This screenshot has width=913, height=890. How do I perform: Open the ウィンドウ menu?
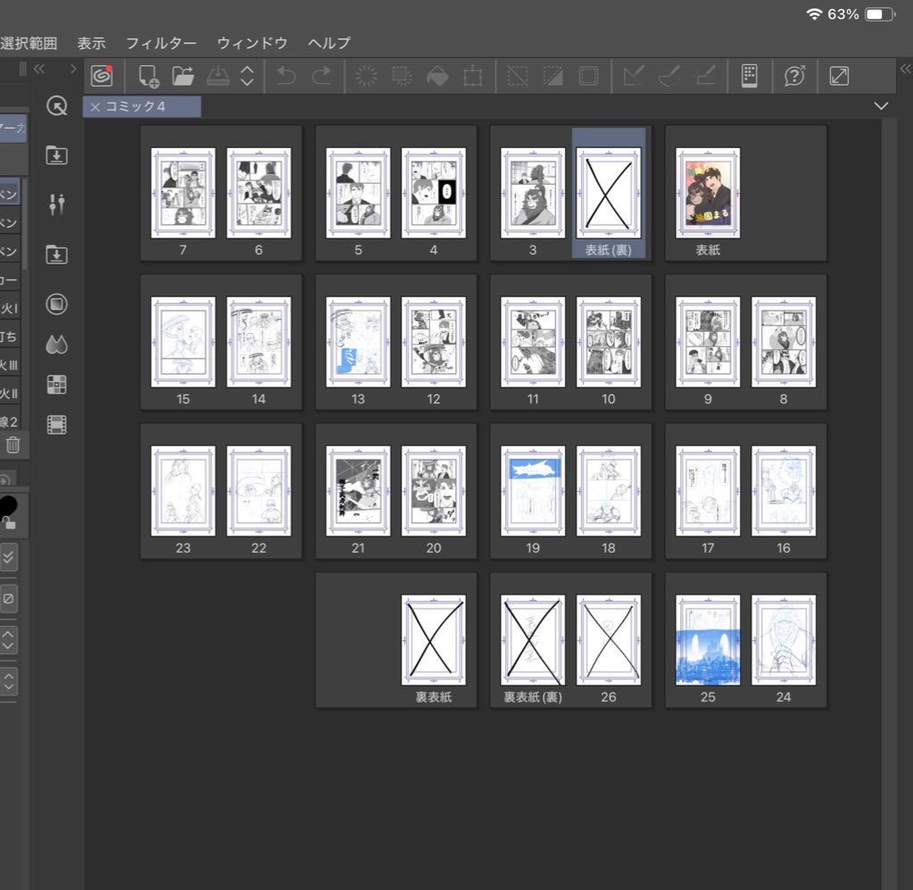point(253,43)
